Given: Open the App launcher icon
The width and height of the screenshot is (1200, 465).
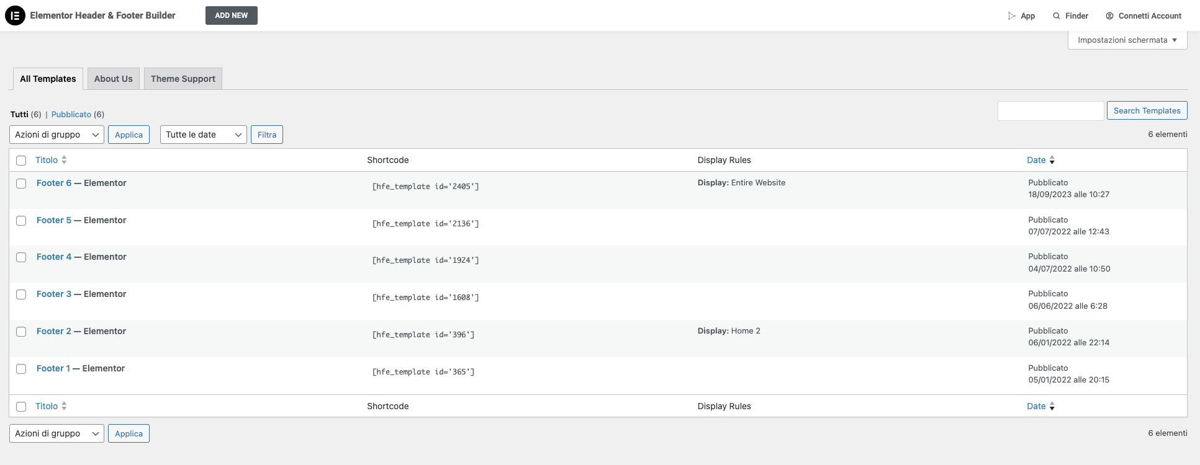Looking at the screenshot, I should pos(1011,16).
